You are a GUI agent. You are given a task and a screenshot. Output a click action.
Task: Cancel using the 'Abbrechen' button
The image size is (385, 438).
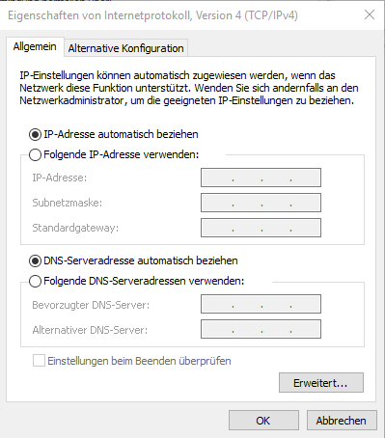tap(342, 421)
